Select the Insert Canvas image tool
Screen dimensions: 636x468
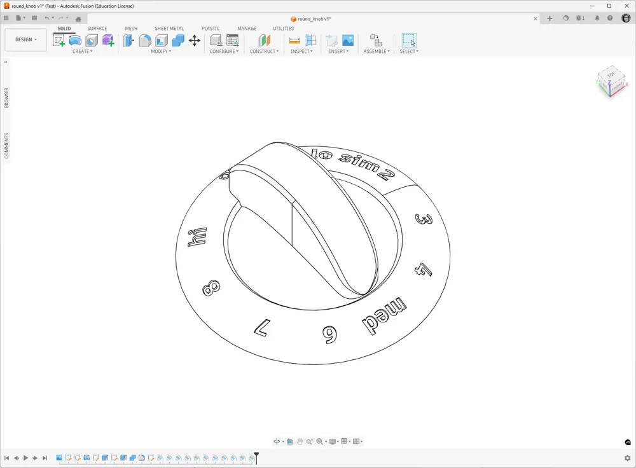tap(348, 40)
